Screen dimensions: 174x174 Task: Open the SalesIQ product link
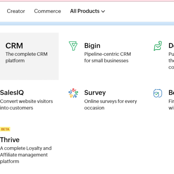pyautogui.click(x=12, y=93)
